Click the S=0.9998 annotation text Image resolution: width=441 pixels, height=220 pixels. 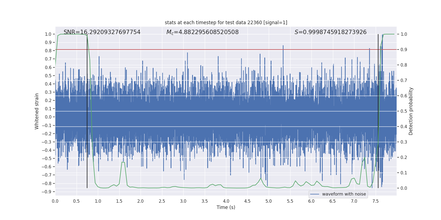(x=330, y=32)
